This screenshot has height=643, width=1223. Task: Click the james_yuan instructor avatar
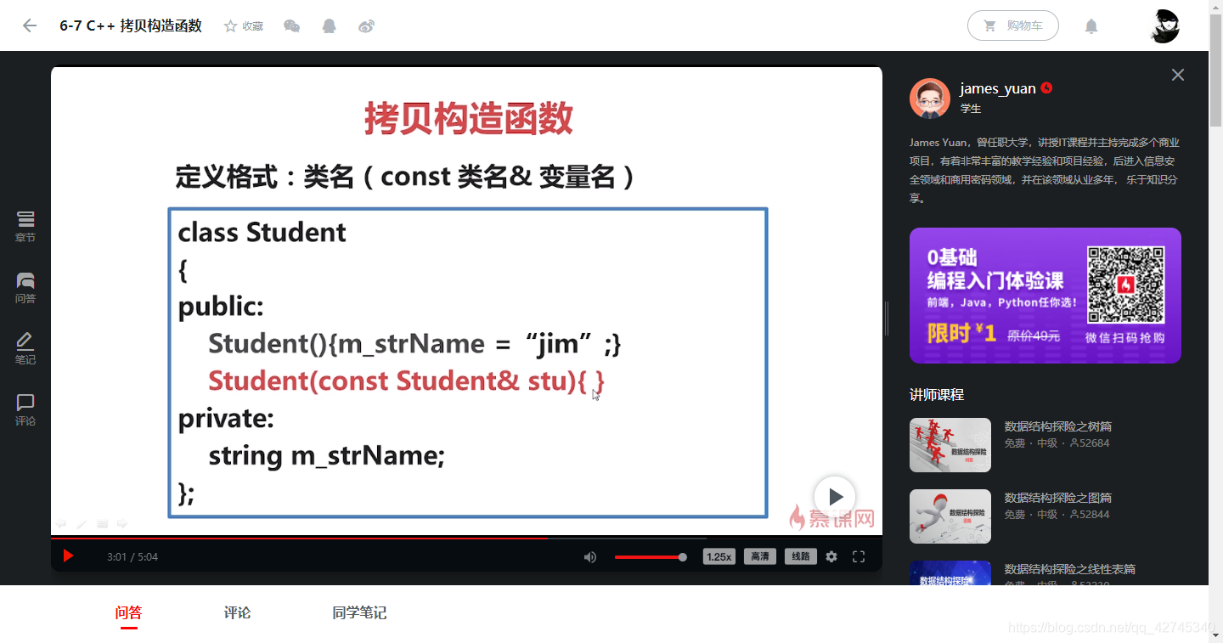[x=930, y=99]
